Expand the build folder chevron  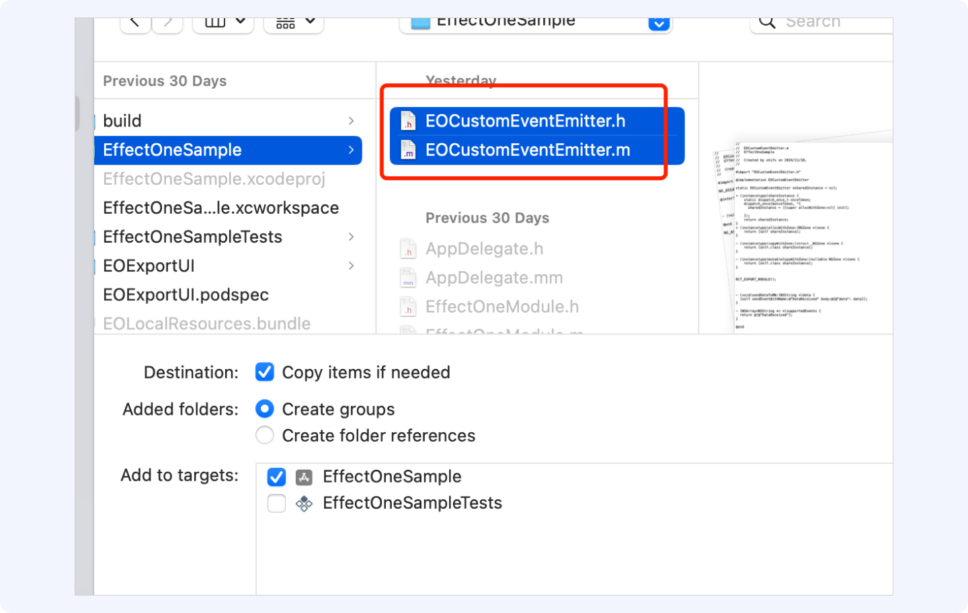[x=351, y=121]
